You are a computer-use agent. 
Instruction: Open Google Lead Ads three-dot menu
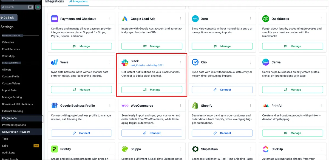pyautogui.click(x=180, y=19)
